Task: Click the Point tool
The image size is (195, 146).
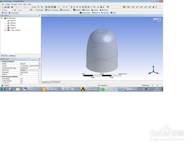Action: pyautogui.click(x=5, y=13)
